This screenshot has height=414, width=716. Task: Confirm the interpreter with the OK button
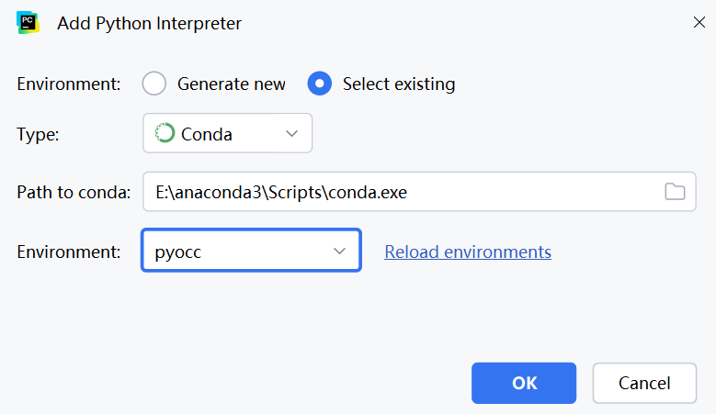pyautogui.click(x=524, y=383)
